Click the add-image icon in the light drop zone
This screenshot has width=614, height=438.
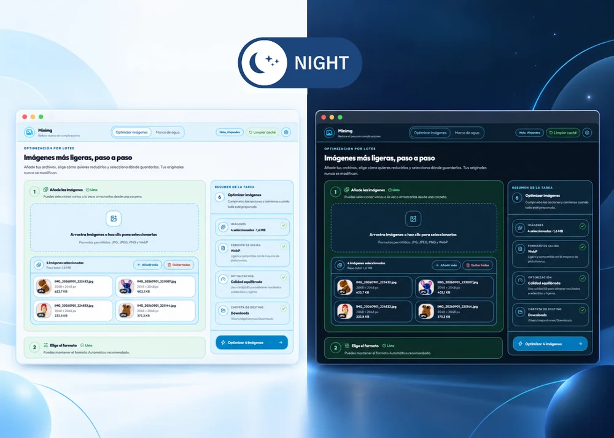click(x=114, y=218)
